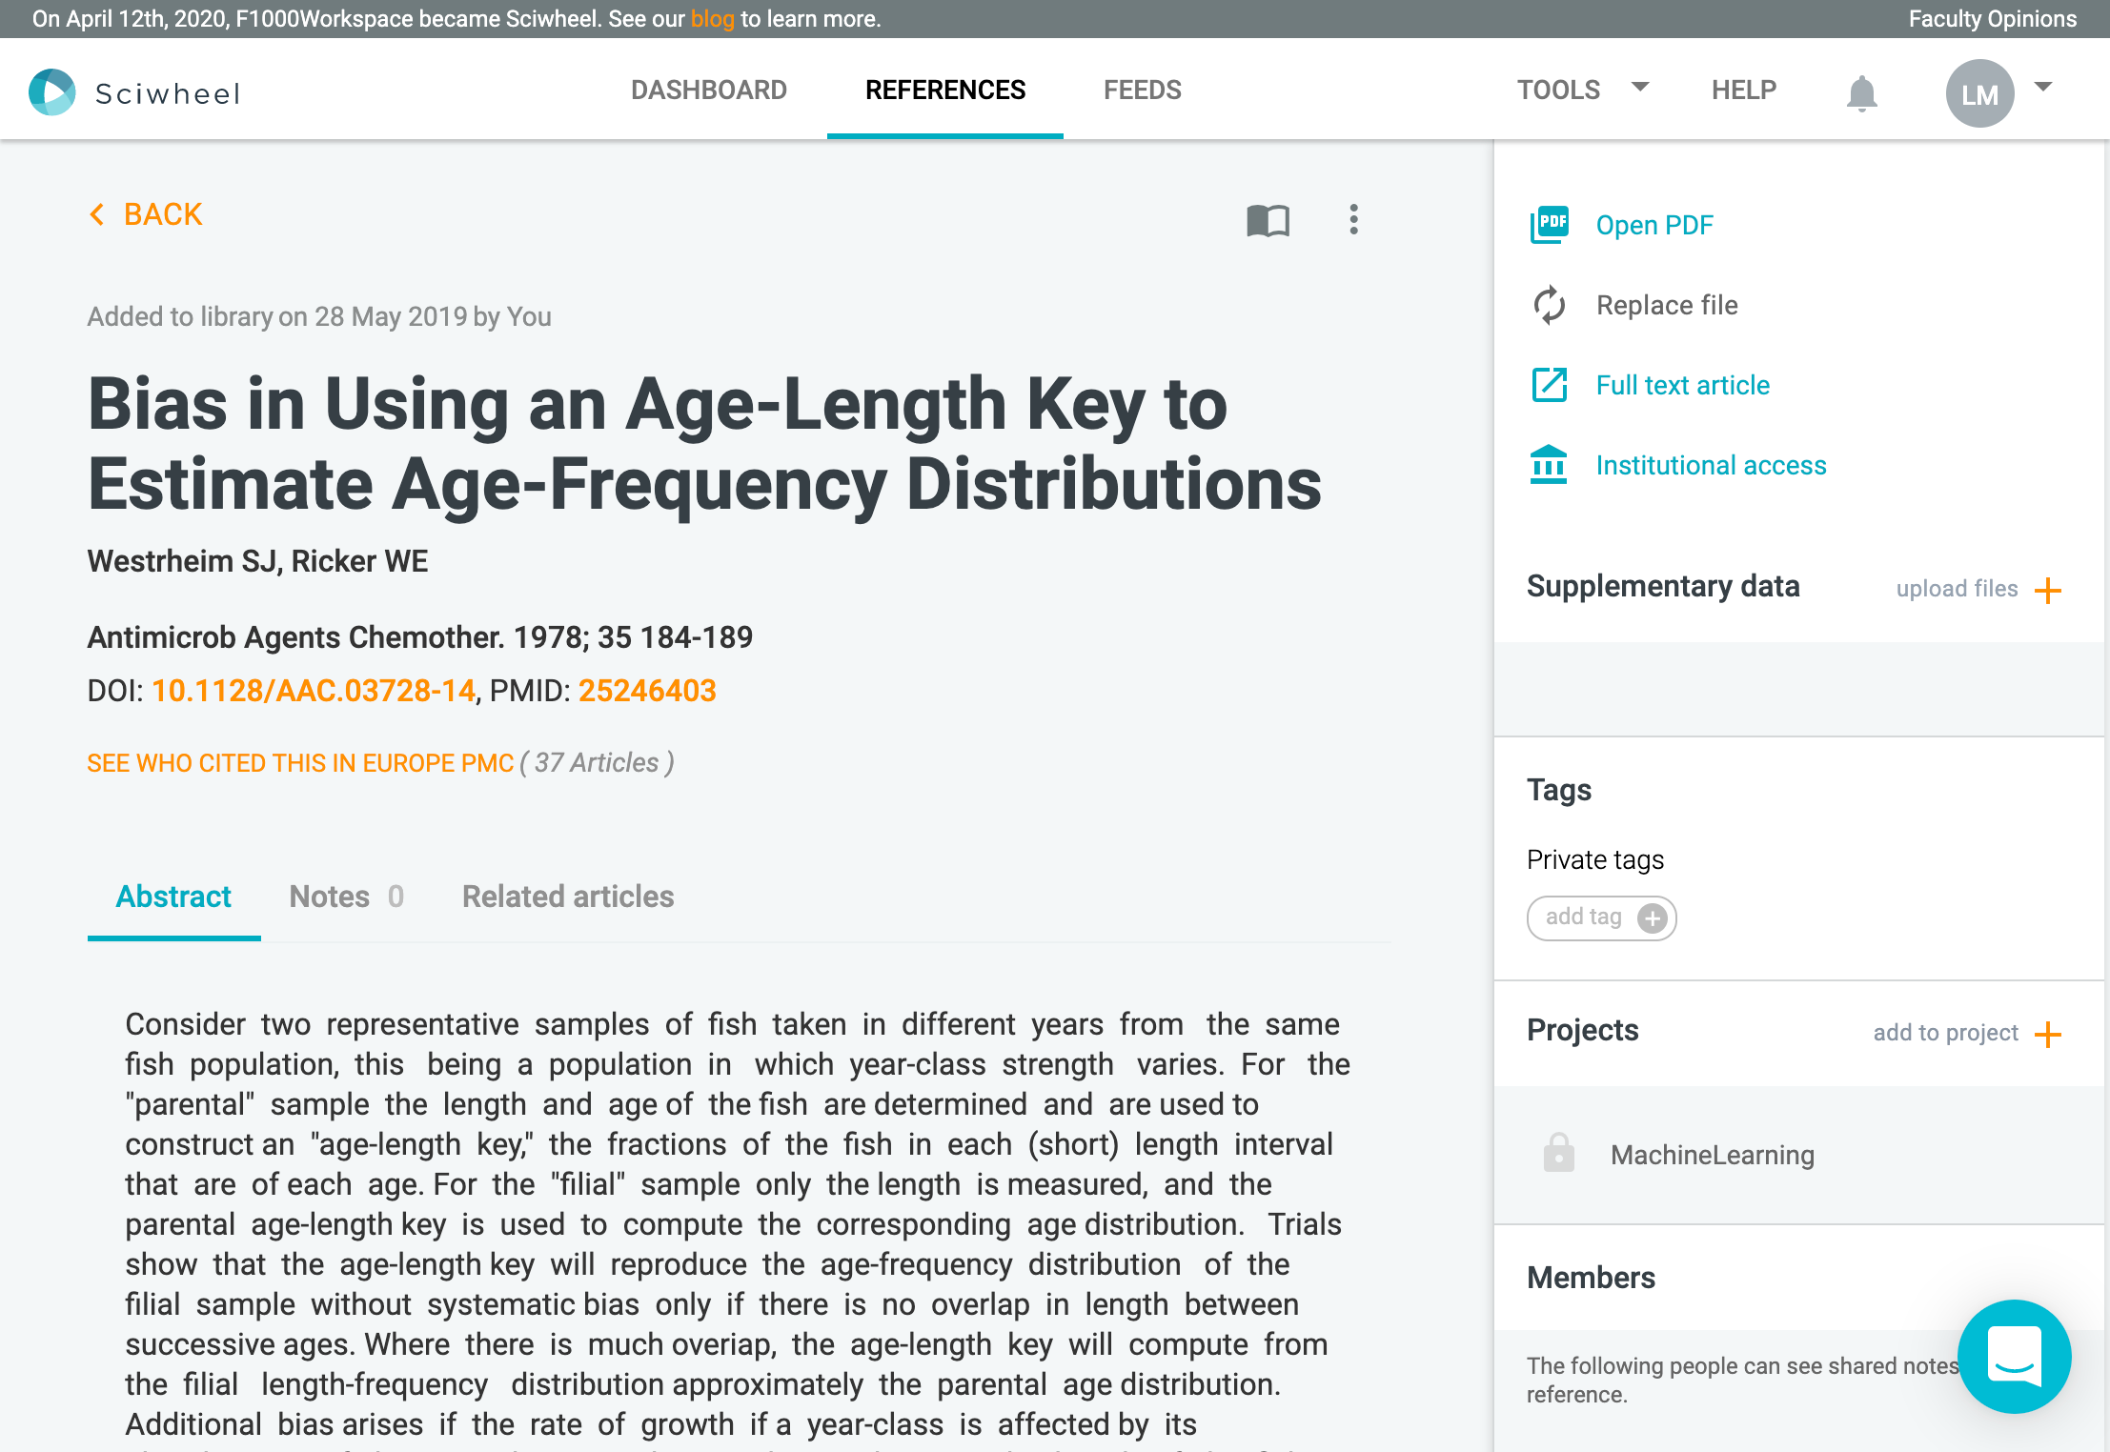Open the three-dot options menu
Image resolution: width=2110 pixels, height=1452 pixels.
(1353, 219)
